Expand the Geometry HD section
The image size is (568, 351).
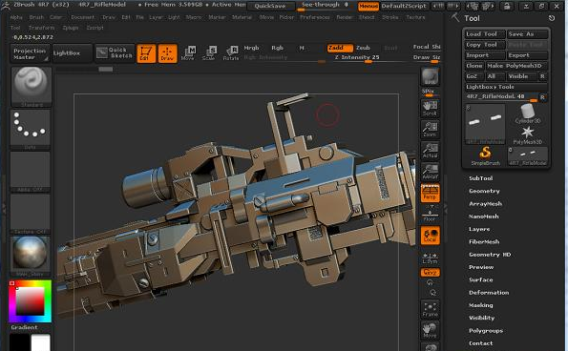[490, 255]
